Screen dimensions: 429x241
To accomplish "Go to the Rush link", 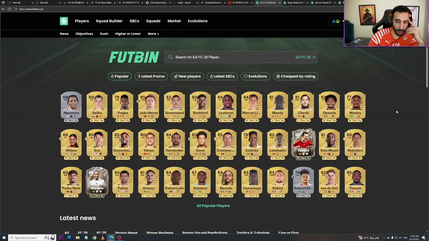I will pos(104,34).
